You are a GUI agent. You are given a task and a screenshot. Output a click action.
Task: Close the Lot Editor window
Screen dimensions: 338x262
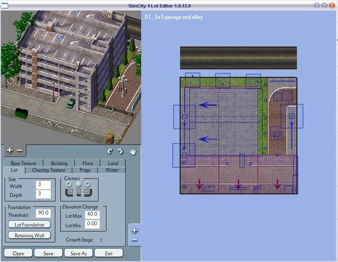[332, 5]
